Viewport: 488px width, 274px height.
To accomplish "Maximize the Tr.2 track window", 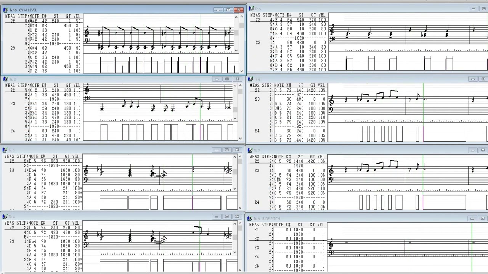I will pyautogui.click(x=227, y=79).
